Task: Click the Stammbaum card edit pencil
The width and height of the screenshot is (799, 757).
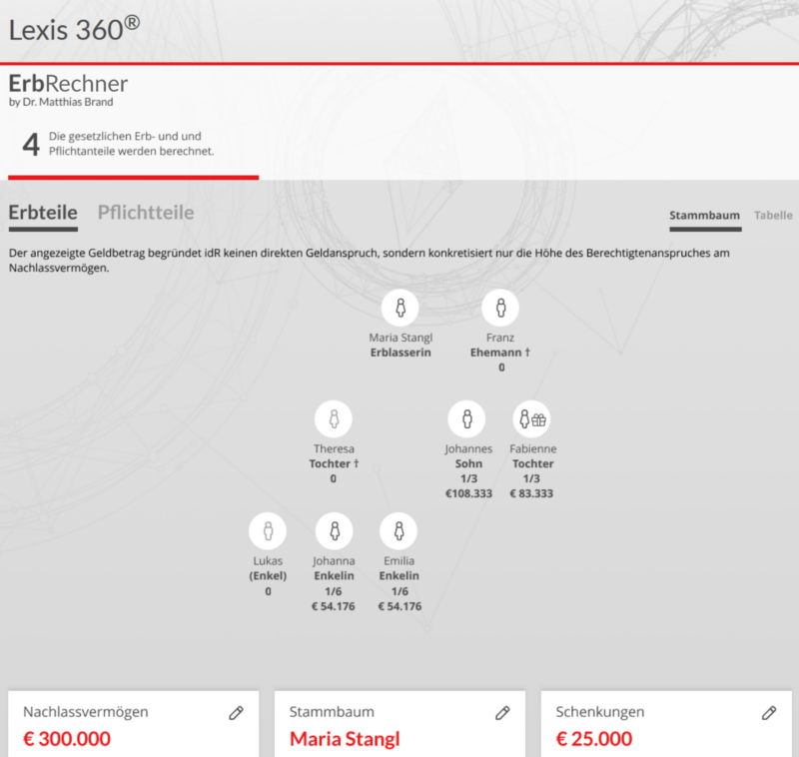Action: coord(502,712)
